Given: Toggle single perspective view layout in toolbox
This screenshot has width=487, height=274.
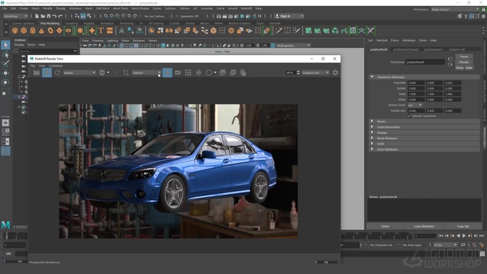Looking at the screenshot, I should [x=5, y=123].
